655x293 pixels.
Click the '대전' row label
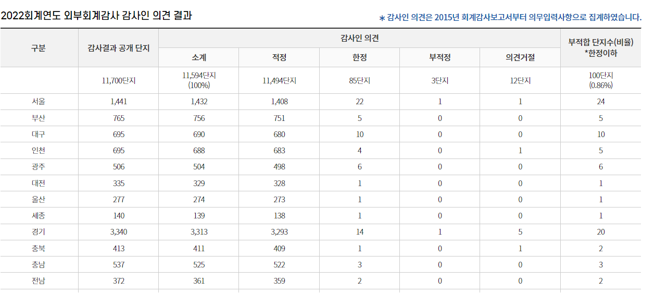pyautogui.click(x=39, y=184)
